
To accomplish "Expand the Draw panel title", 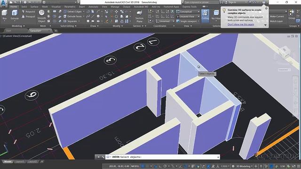I will tap(95, 26).
